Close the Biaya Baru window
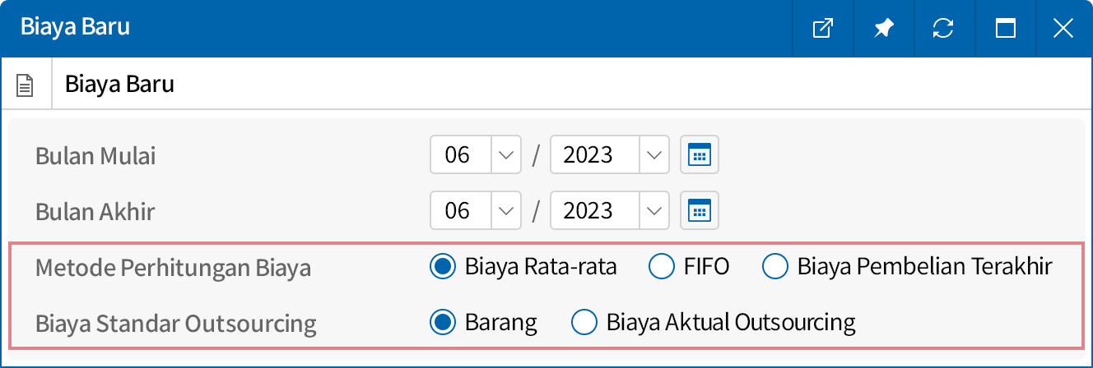1093x368 pixels. pos(1063,29)
